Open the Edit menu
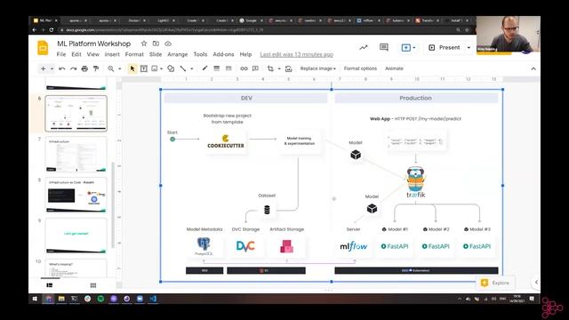This screenshot has width=569, height=320. pos(76,54)
